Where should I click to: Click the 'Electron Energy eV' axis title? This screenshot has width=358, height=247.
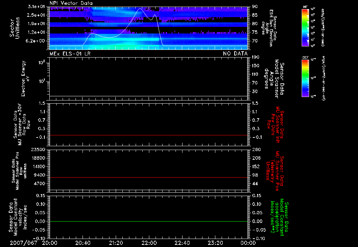click(25, 78)
